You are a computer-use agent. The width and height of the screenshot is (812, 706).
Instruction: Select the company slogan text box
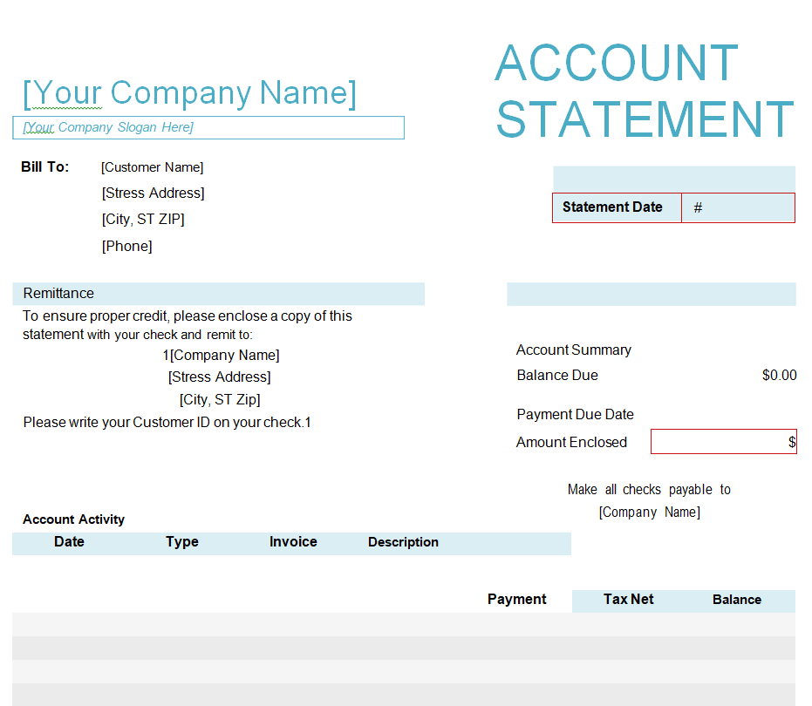(208, 127)
